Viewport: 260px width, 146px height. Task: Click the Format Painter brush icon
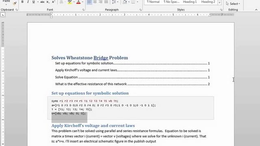(x=15, y=3)
